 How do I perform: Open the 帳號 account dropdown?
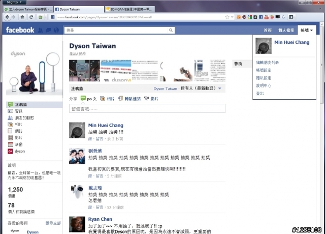click(x=307, y=31)
